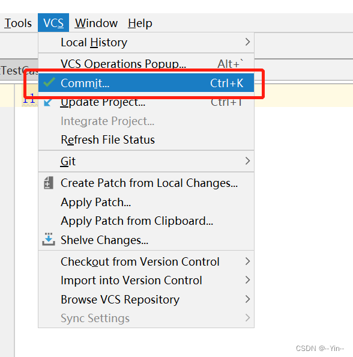Open the Window menu
This screenshot has height=357, width=353.
click(96, 23)
